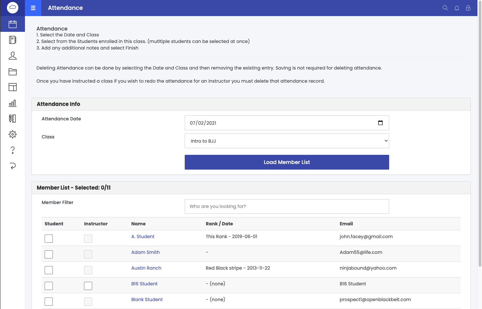The width and height of the screenshot is (482, 309).
Task: Open the Class dropdown showing Intro to BJJ
Action: point(287,141)
